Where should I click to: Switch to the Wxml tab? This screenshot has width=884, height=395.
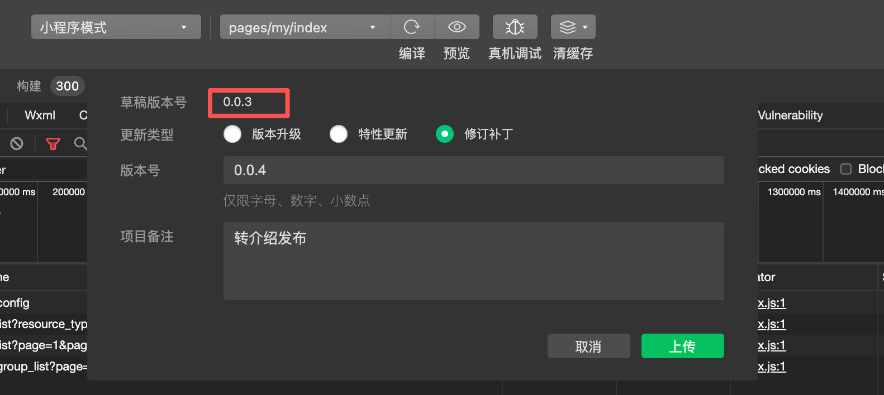(x=40, y=115)
